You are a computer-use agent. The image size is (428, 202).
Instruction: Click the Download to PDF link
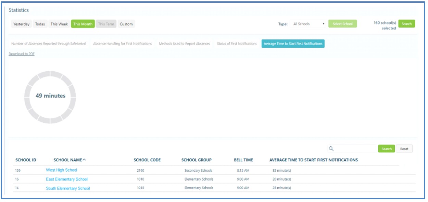22,54
